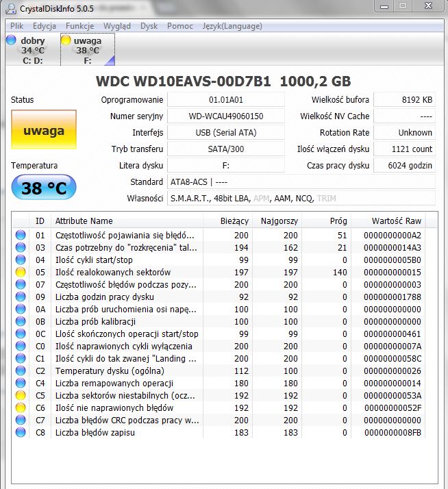
Task: Click the yellow status orb on uwaga tab
Action: [66, 40]
